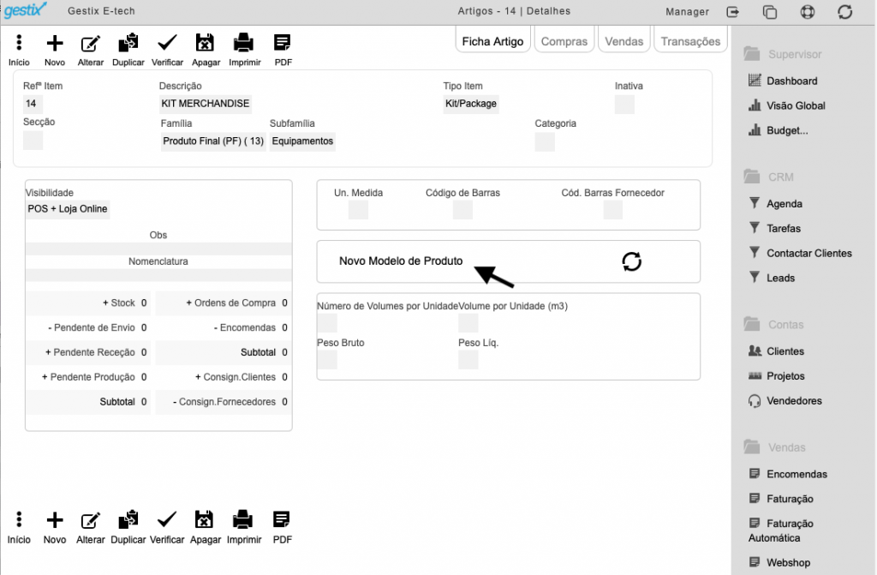Open Projetos in the sidebar
Viewport: 877px width, 575px height.
777,375
